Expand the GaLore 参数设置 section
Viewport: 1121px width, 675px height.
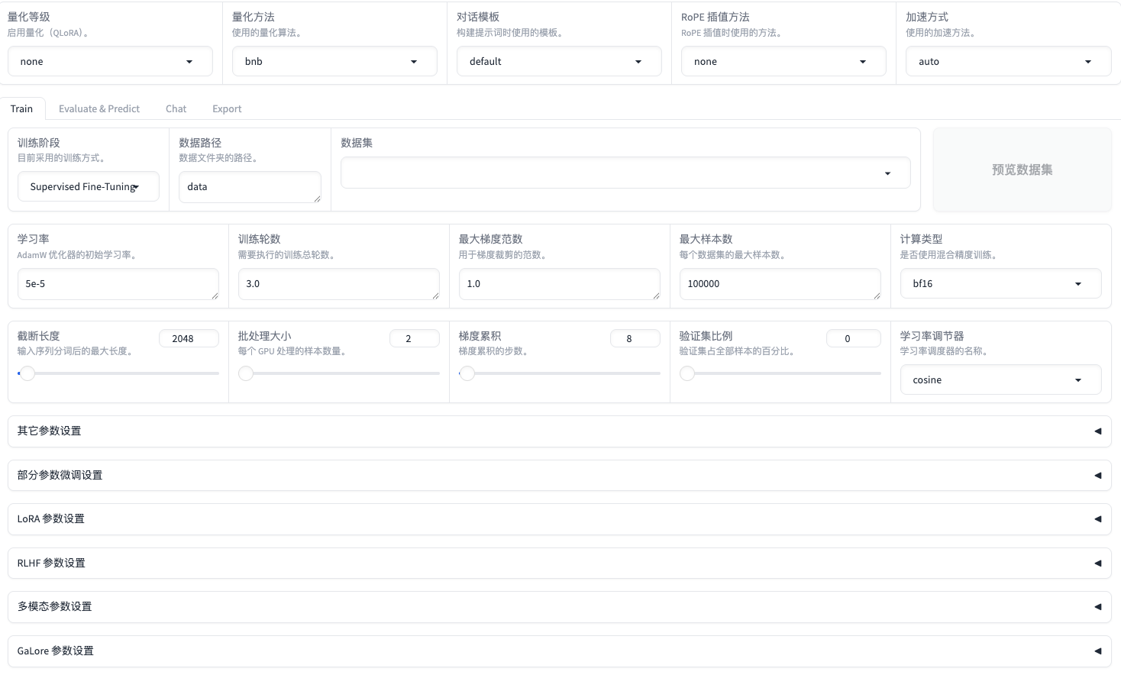(x=559, y=651)
